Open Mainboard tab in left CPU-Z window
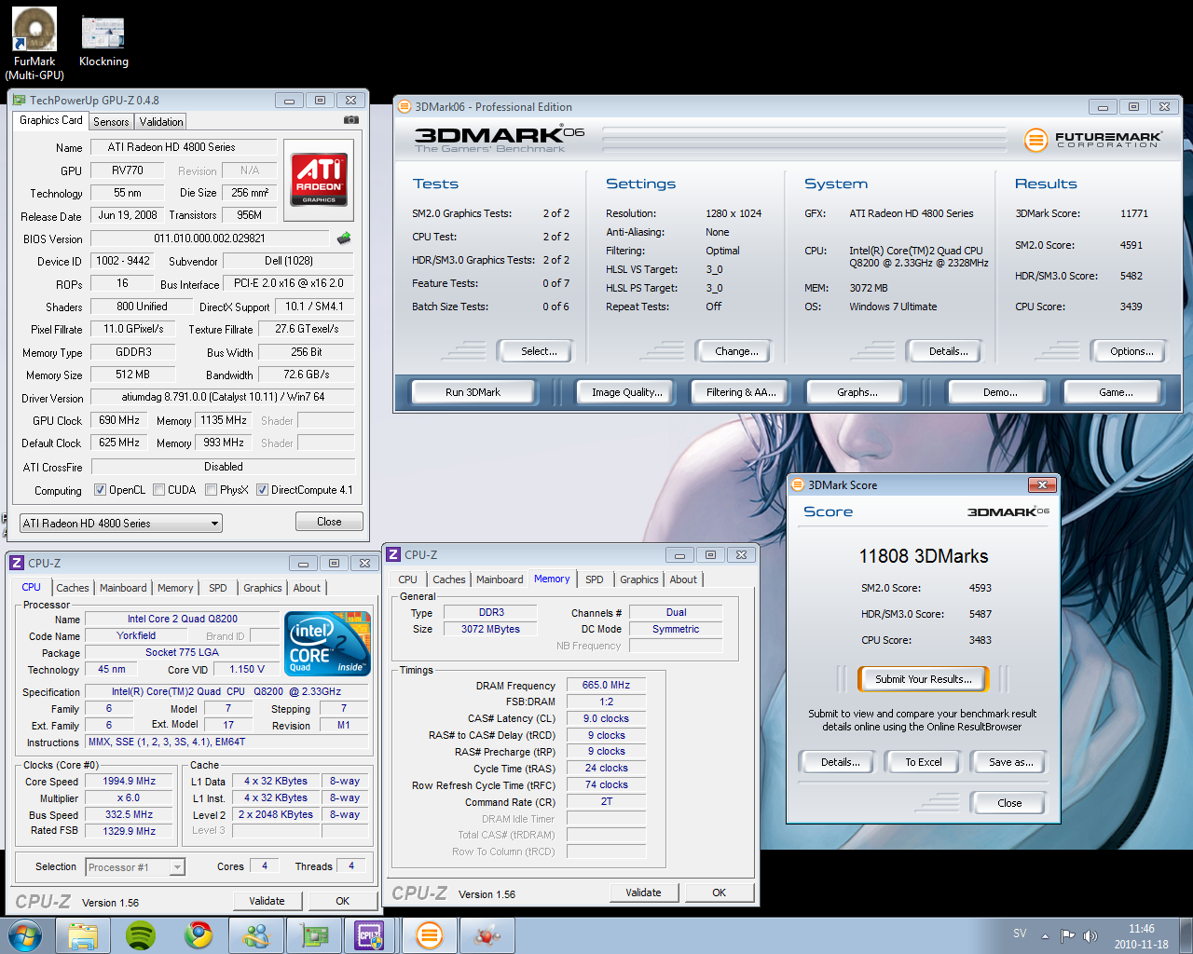Image resolution: width=1193 pixels, height=954 pixels. click(123, 588)
